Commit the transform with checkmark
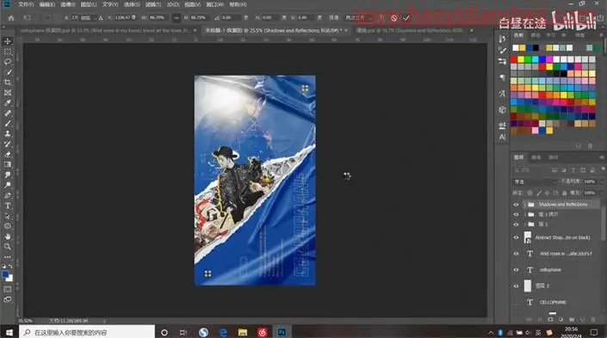The width and height of the screenshot is (607, 338). coord(406,18)
